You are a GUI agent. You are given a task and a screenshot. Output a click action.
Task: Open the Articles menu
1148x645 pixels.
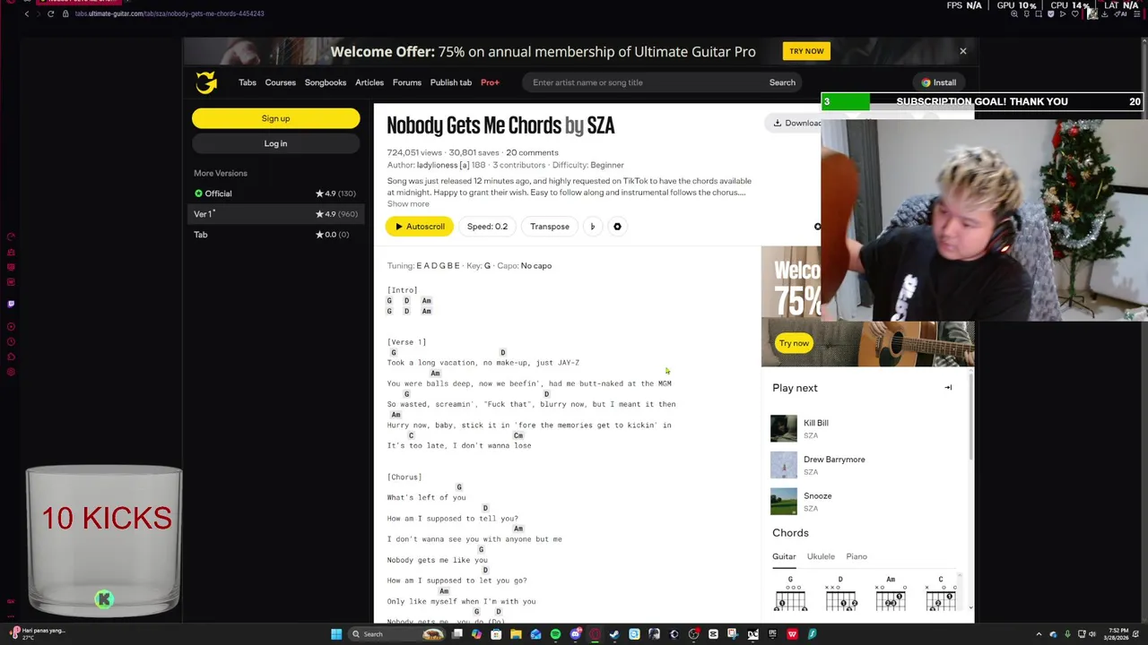[370, 82]
